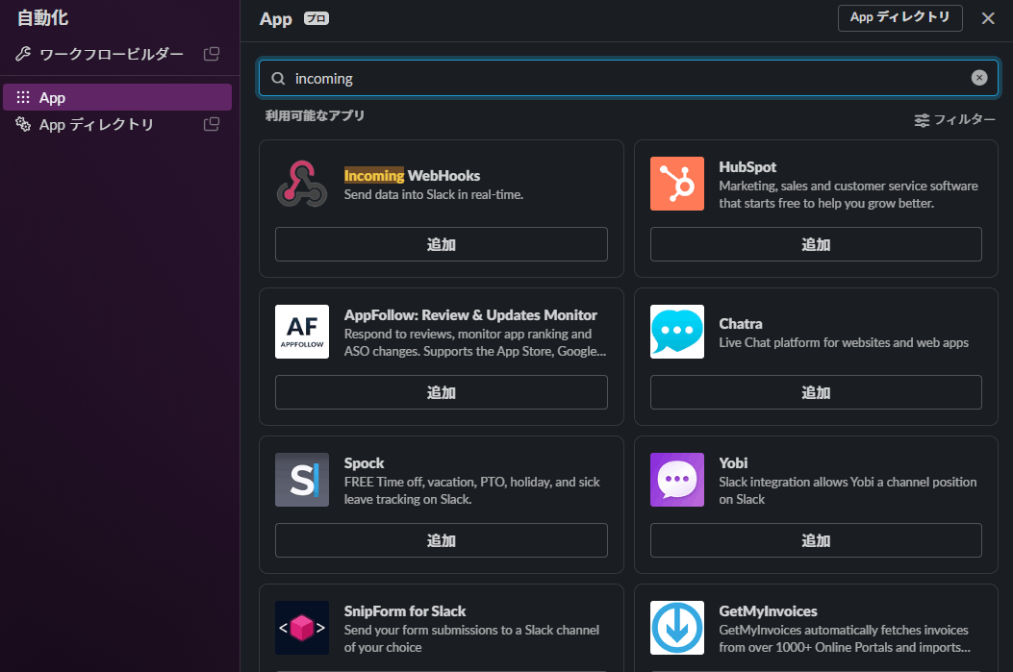1013x672 pixels.
Task: Open the SnipForm for Slack title
Action: click(404, 610)
